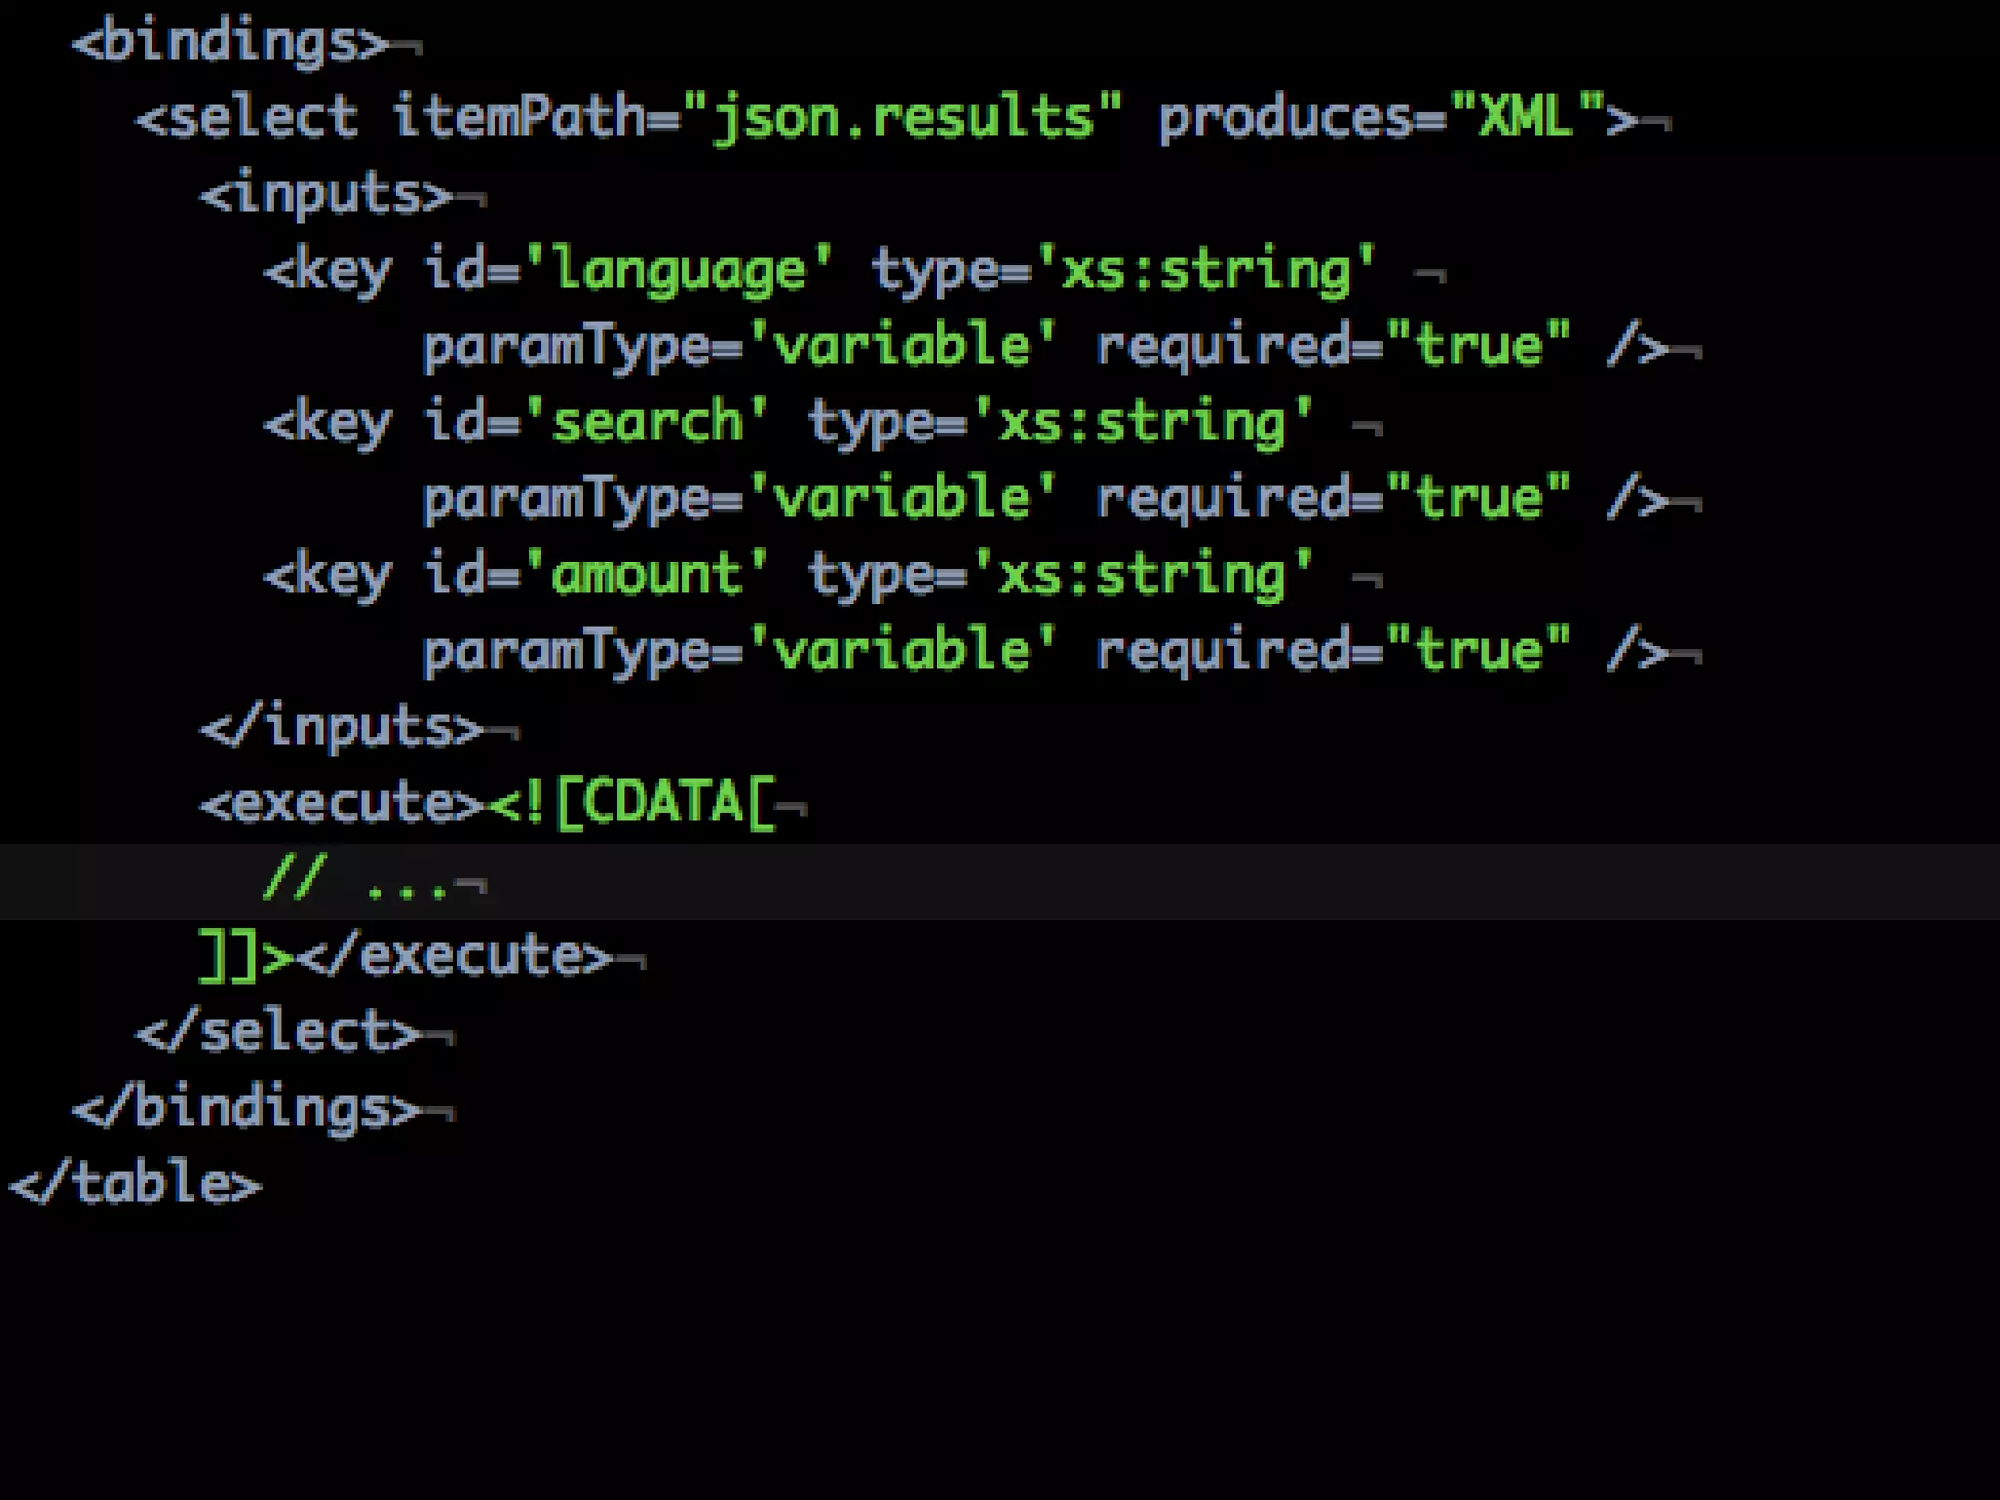Click the id='language' key attribute
Viewport: 2000px width, 1500px height.
(627, 271)
